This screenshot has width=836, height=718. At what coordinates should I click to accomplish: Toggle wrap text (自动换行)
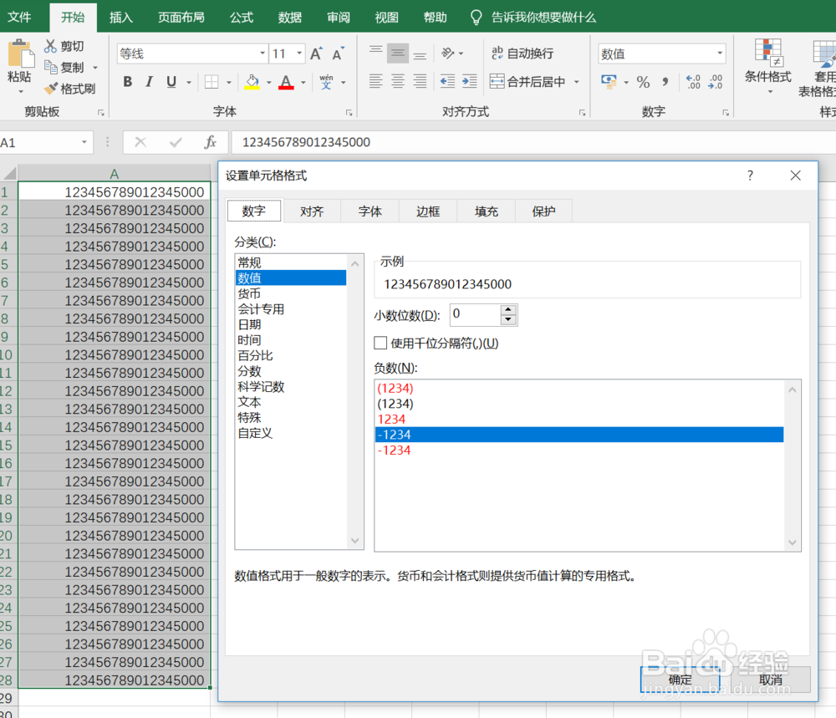coord(528,53)
